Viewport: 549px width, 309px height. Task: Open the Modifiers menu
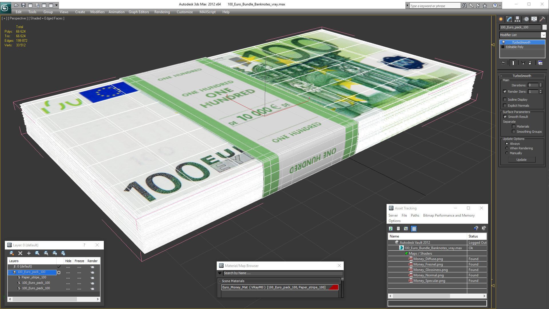pos(98,12)
